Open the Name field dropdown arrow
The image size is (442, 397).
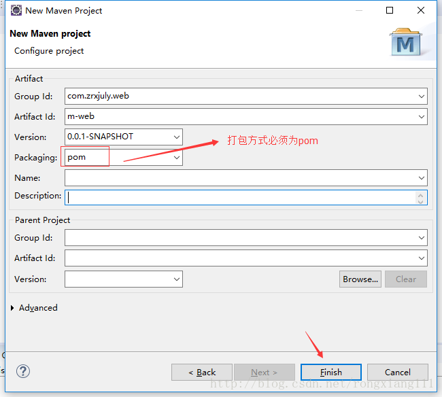(422, 178)
